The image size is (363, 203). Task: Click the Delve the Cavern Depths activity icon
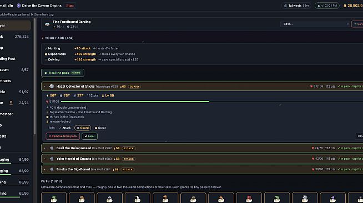click(18, 6)
